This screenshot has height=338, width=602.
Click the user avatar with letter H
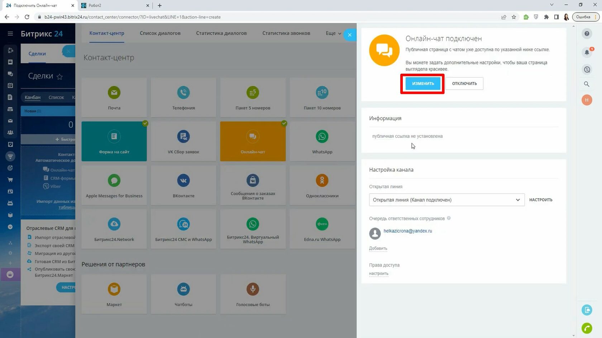coord(587,100)
